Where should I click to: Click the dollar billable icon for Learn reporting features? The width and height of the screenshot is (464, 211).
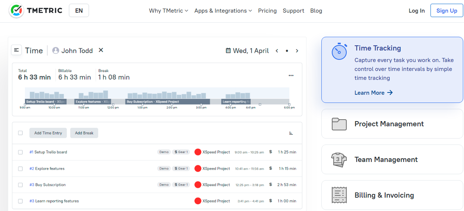tap(271, 201)
